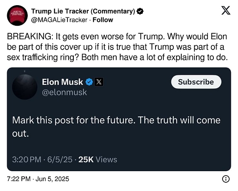
Task: Open the Trump Lie Tracker red hat avatar
Action: click(17, 15)
